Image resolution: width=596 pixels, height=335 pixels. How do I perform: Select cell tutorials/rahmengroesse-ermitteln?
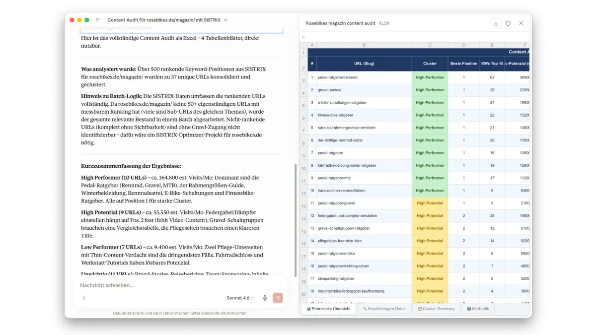[x=364, y=128]
